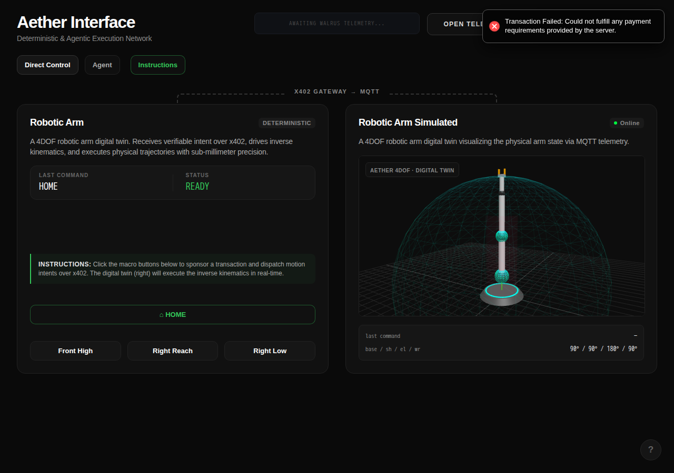Click the cyan base ring of the arm
The height and width of the screenshot is (473, 674).
tap(502, 291)
